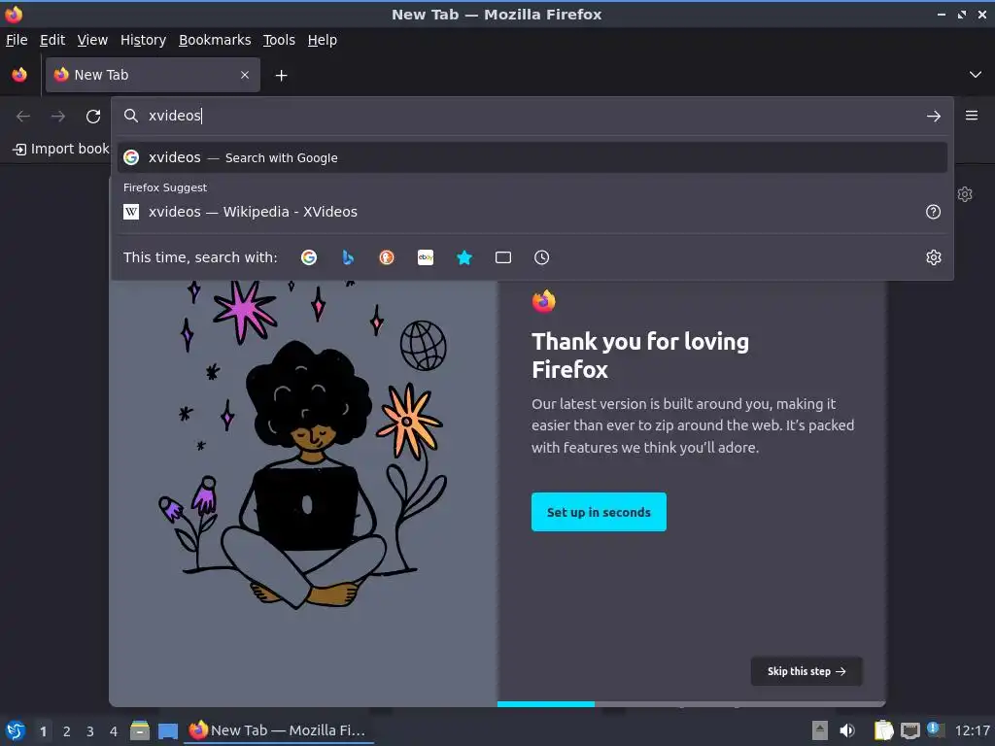Image resolution: width=995 pixels, height=746 pixels.
Task: Search this time with Bing
Action: click(348, 257)
